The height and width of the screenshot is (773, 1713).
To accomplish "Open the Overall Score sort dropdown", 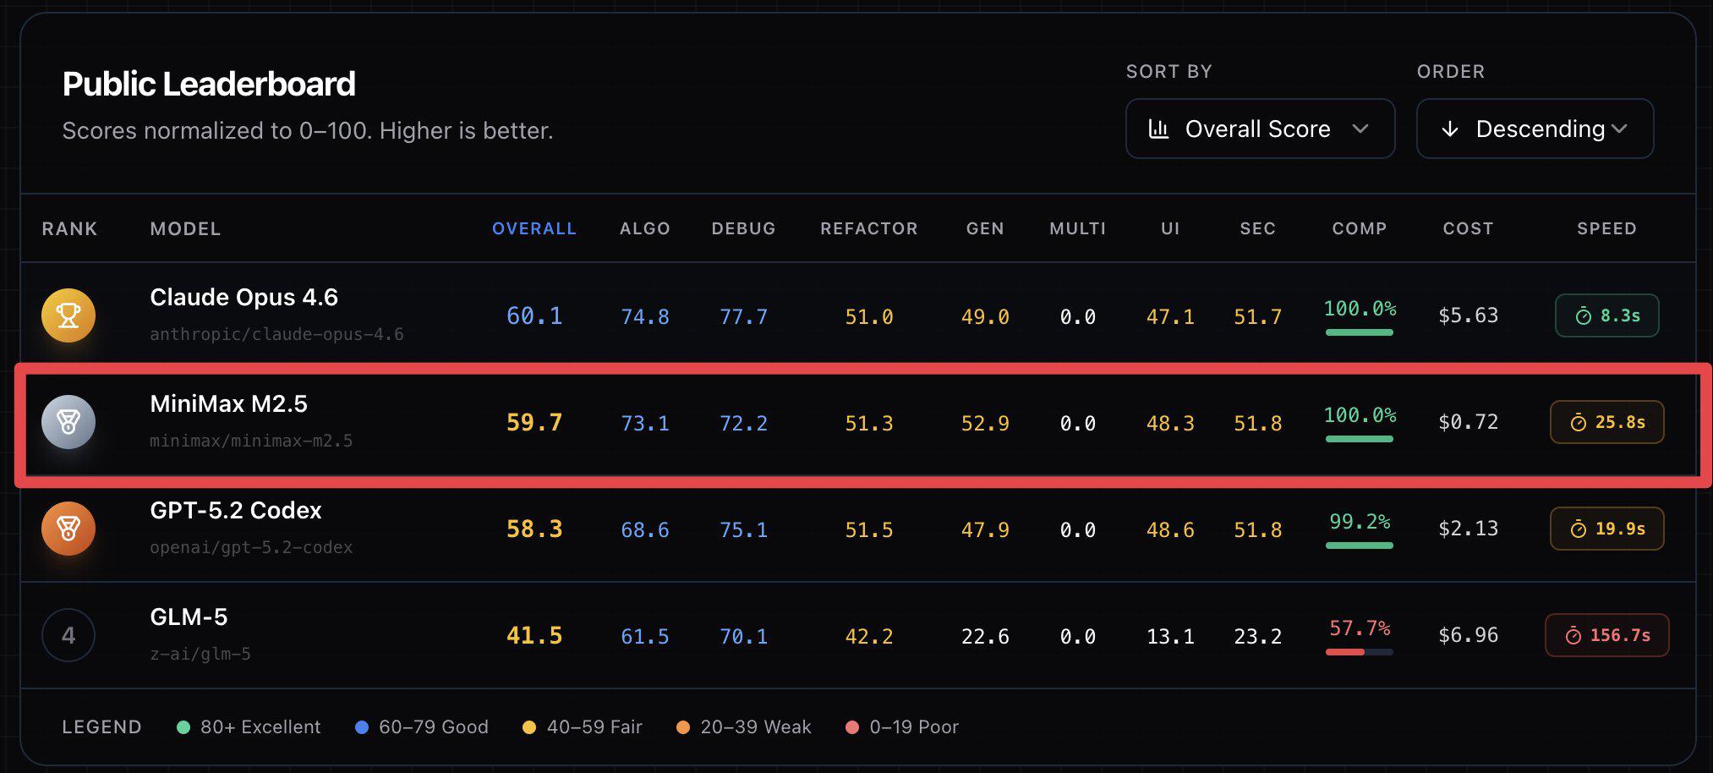I will (x=1259, y=129).
